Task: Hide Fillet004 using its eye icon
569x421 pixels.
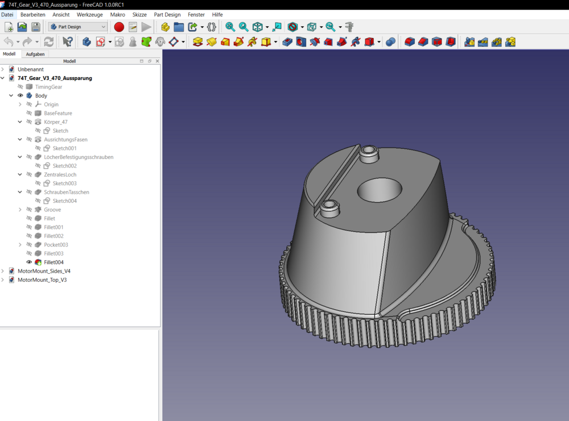Action: [x=29, y=262]
